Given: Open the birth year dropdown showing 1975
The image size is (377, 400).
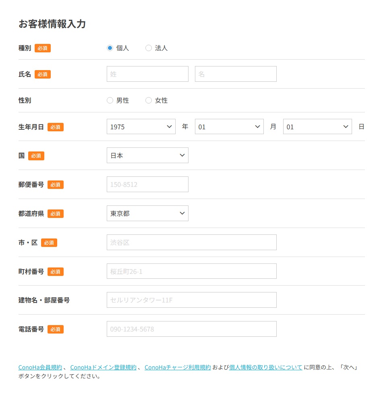Looking at the screenshot, I should coord(141,126).
